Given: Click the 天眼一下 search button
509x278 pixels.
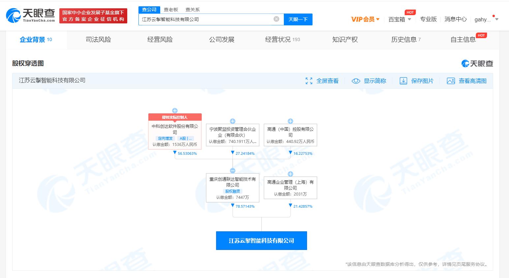Looking at the screenshot, I should [298, 19].
